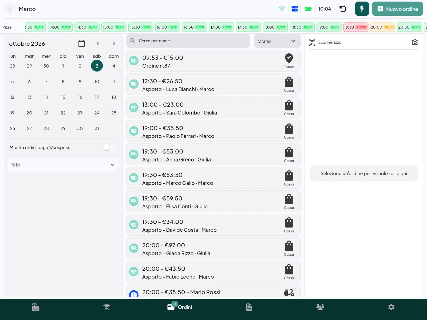Click the server connection status icon
Image resolution: width=427 pixels, height=320 pixels.
click(295, 9)
